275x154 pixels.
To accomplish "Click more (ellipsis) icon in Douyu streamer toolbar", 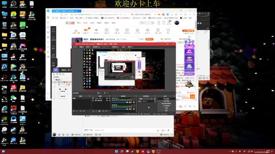I will [168, 30].
